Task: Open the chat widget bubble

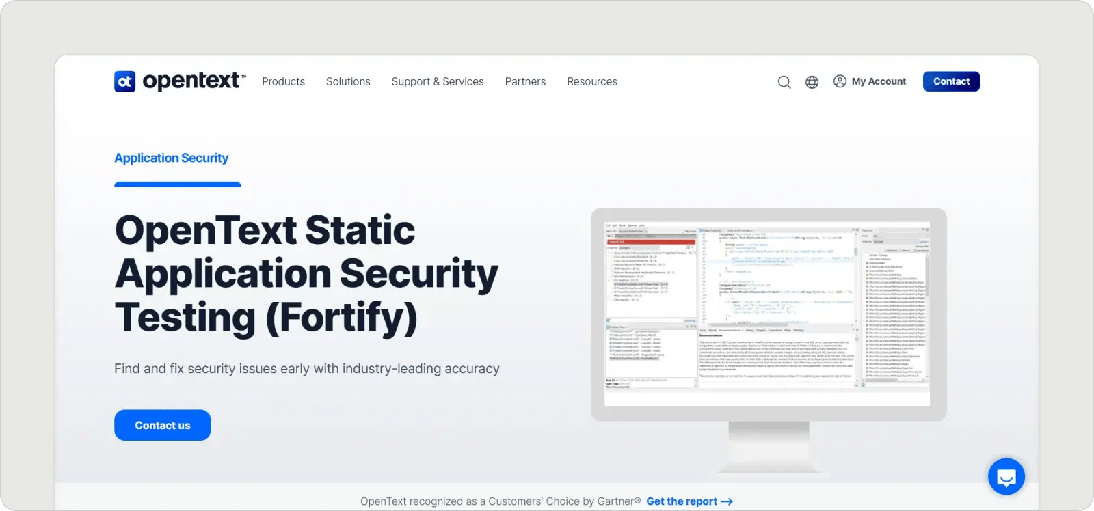Action: point(1006,477)
